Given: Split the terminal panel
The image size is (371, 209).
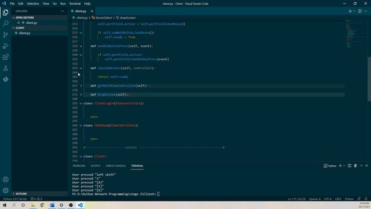Looking at the screenshot, I should pyautogui.click(x=350, y=165).
